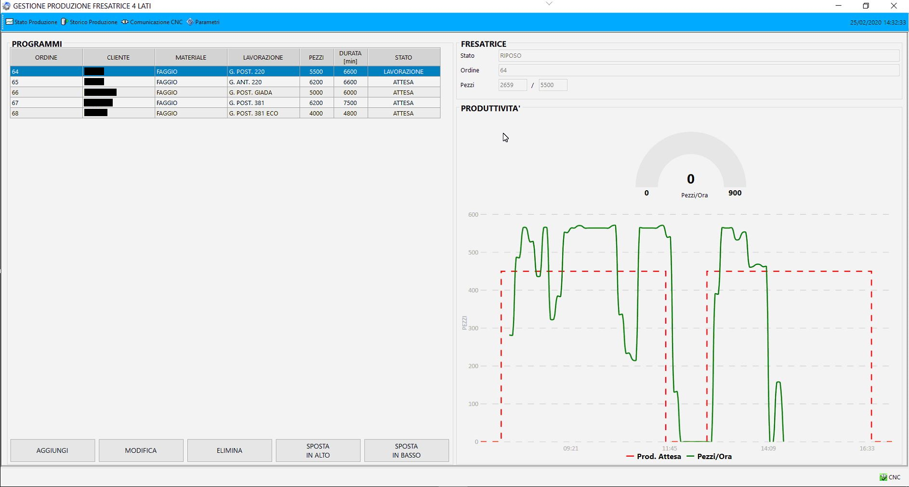Click the Storico Produzione icon
The height and width of the screenshot is (487, 909).
point(65,22)
